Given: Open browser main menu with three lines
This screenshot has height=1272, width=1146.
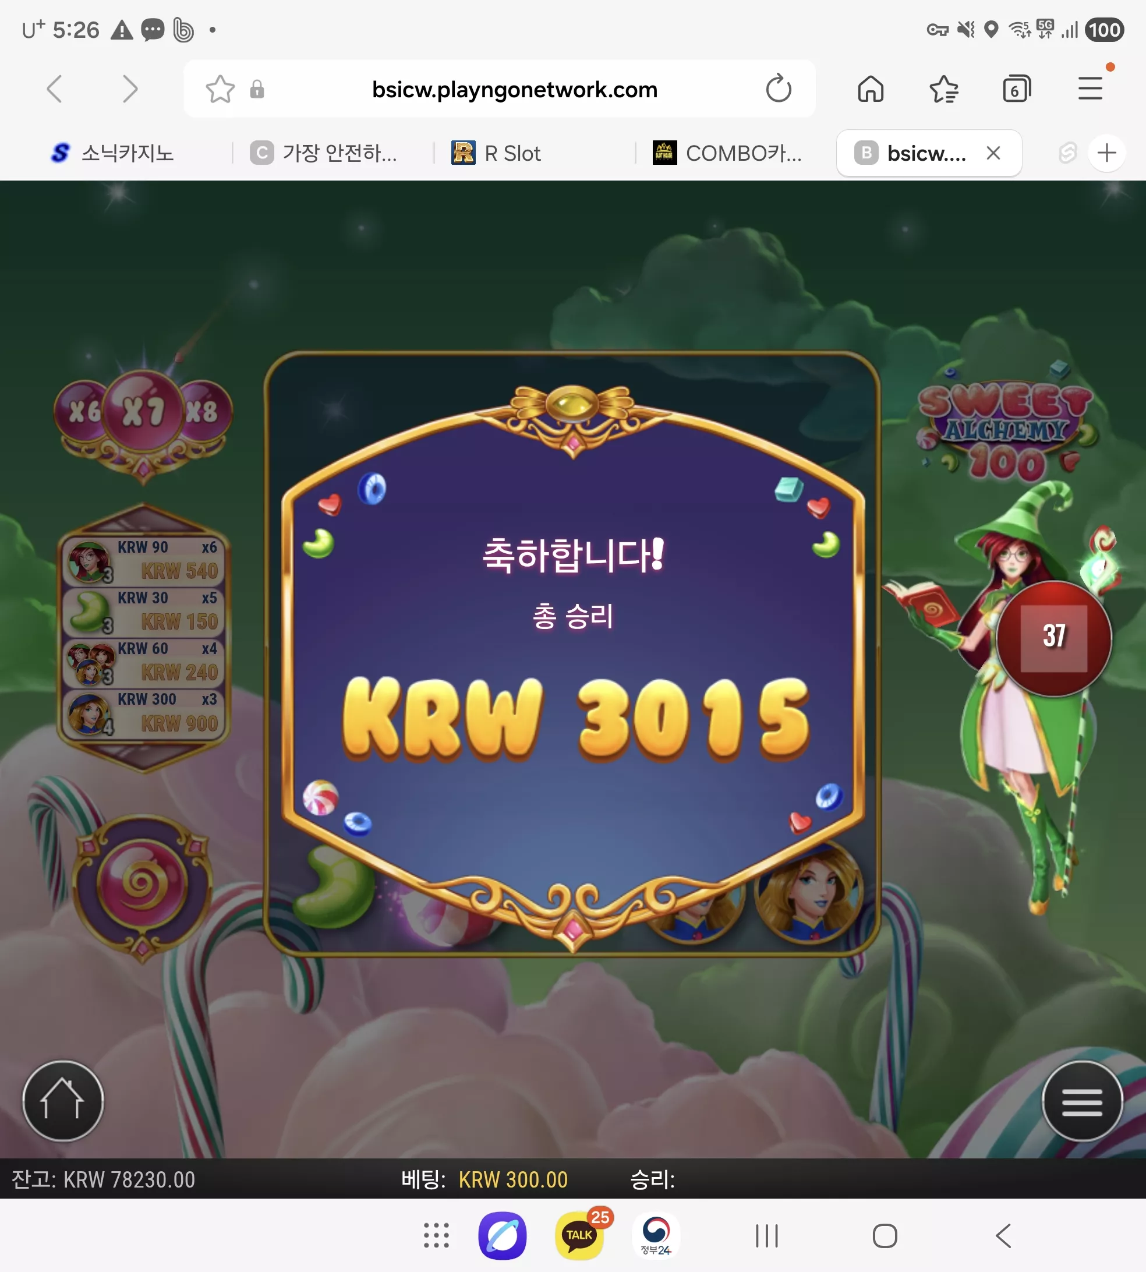Looking at the screenshot, I should tap(1090, 89).
